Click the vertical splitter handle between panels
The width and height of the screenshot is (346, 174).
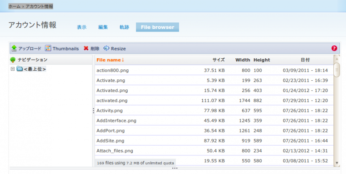coord(93,111)
